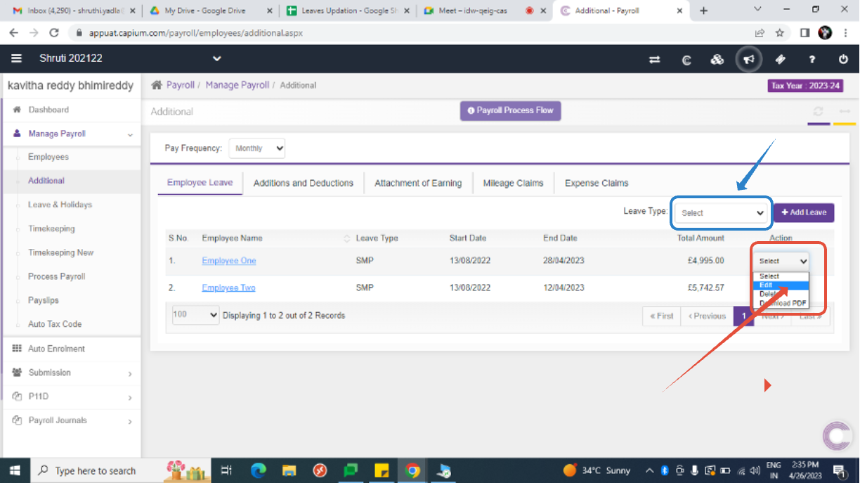The image size is (860, 483).
Task: Choose Download PDF in the action dropdown list
Action: coord(781,304)
